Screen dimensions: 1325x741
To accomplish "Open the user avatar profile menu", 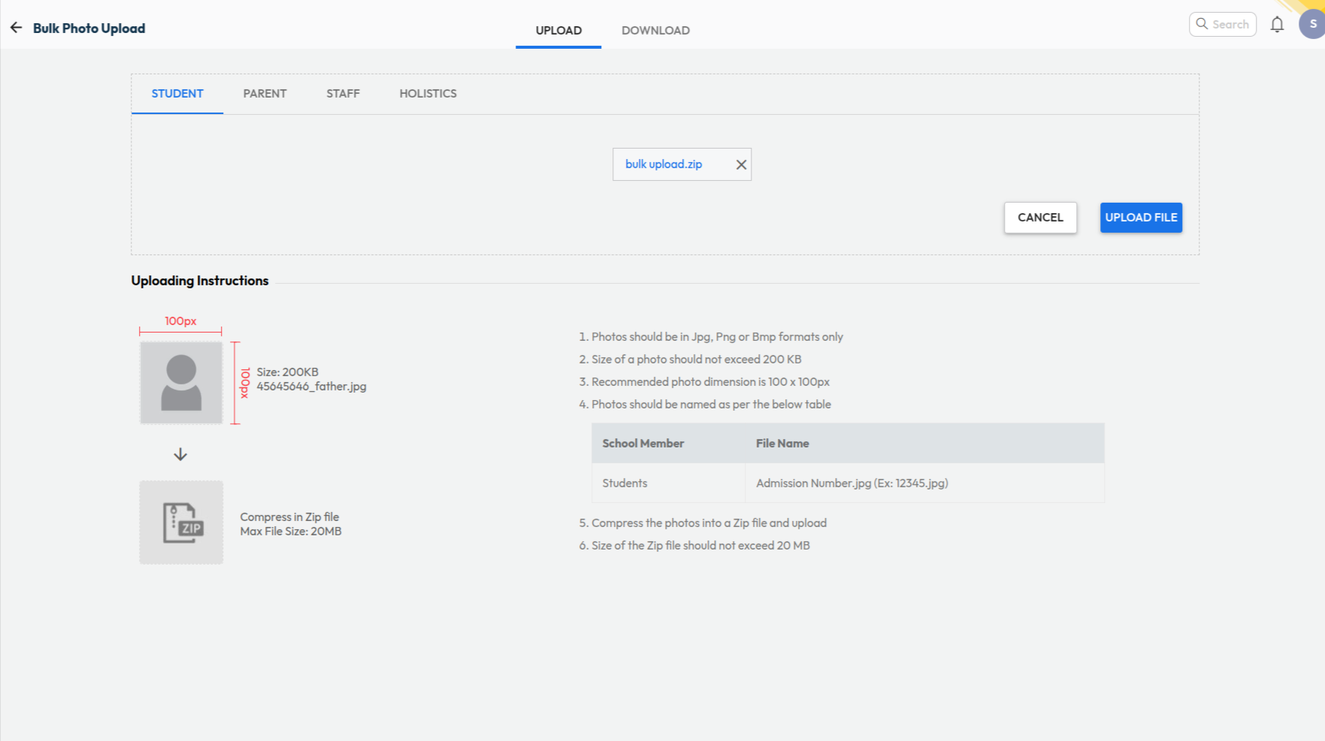I will click(1312, 24).
